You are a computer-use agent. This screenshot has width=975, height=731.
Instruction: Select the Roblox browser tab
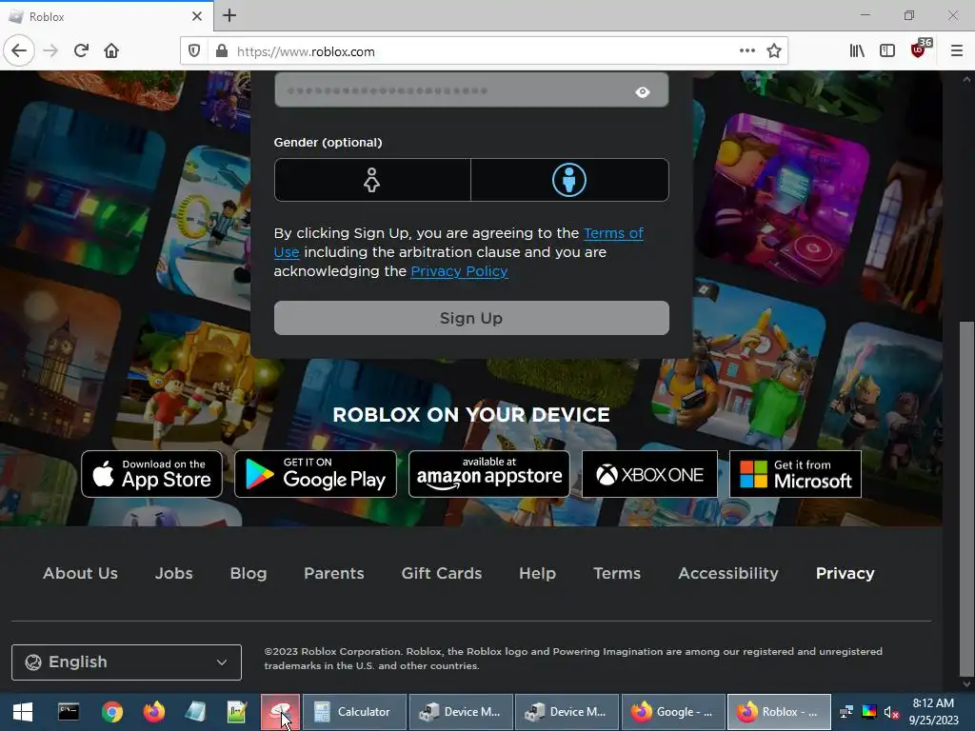tap(106, 16)
